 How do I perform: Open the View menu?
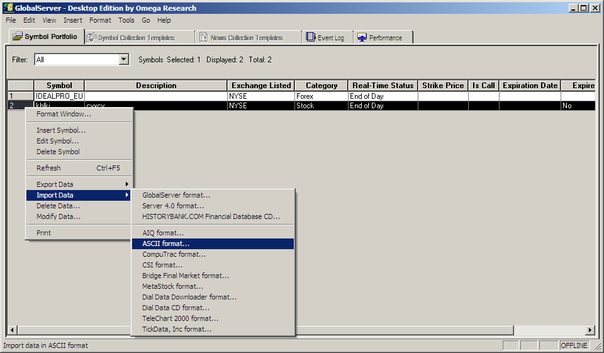(49, 20)
